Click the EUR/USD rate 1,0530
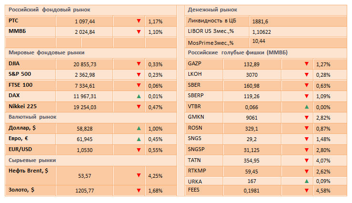The height and width of the screenshot is (203, 352). tap(83, 150)
